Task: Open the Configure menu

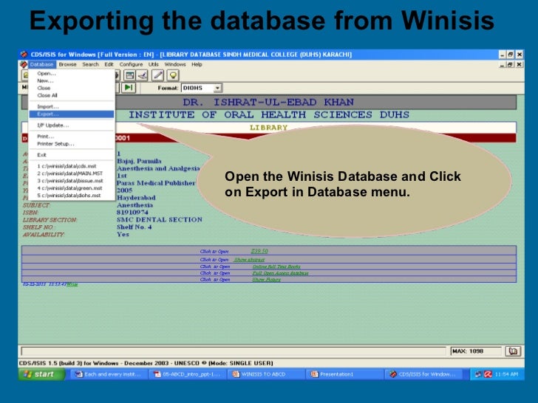Action: coord(131,64)
